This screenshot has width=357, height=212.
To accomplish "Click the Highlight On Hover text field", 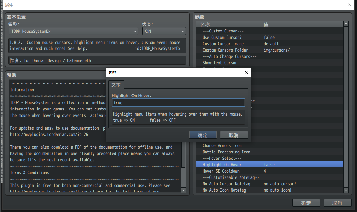I will (x=178, y=103).
